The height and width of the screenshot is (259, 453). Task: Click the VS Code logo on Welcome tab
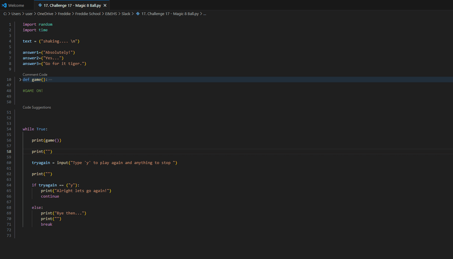coord(4,5)
